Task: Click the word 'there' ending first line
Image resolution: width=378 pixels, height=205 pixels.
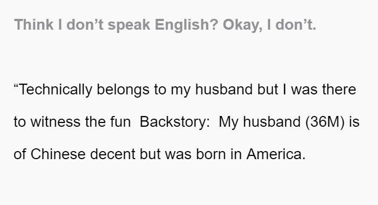Action: tap(339, 90)
